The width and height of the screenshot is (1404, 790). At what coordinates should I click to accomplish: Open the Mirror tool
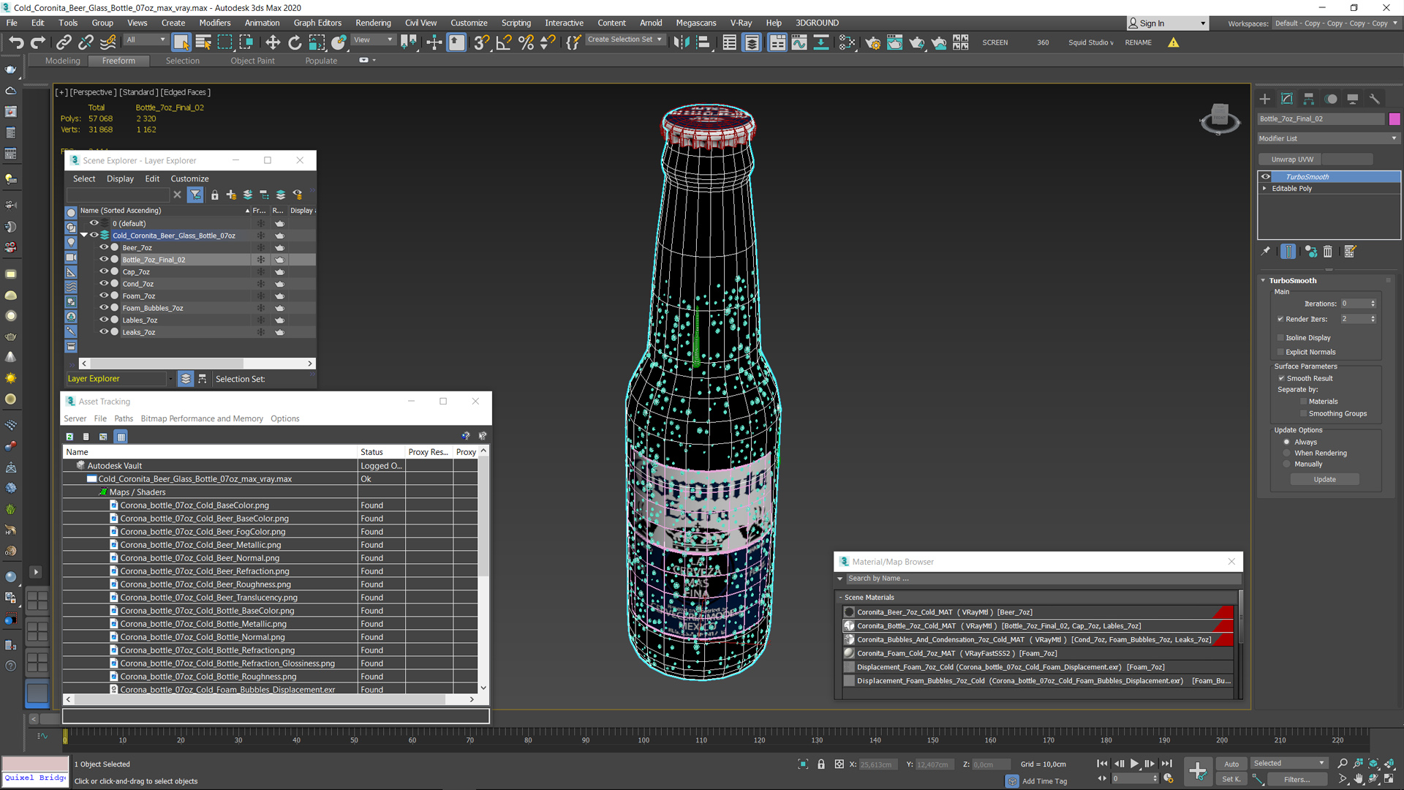[x=682, y=42]
